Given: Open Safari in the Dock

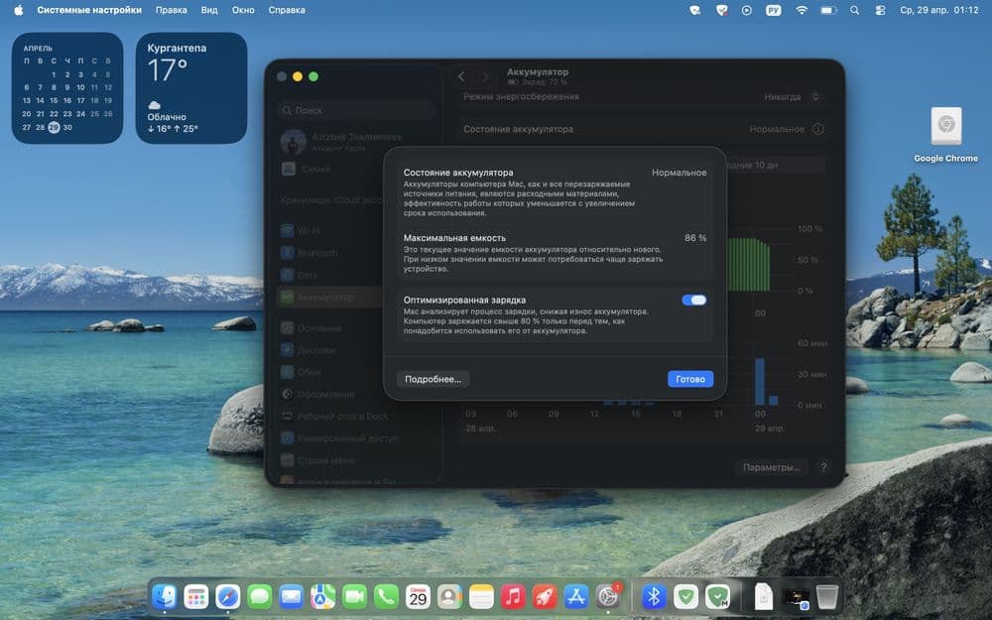Looking at the screenshot, I should pyautogui.click(x=228, y=596).
